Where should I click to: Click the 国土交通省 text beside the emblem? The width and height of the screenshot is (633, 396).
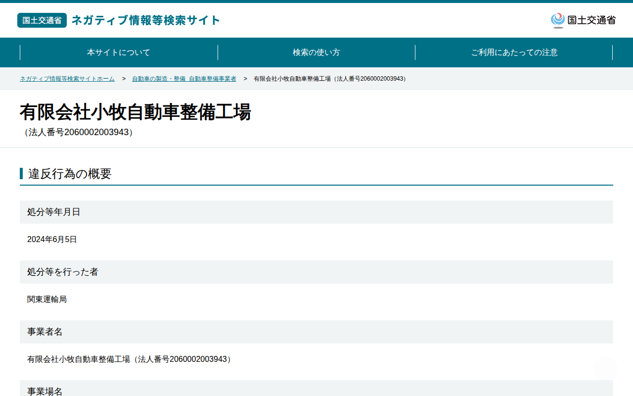pyautogui.click(x=591, y=20)
